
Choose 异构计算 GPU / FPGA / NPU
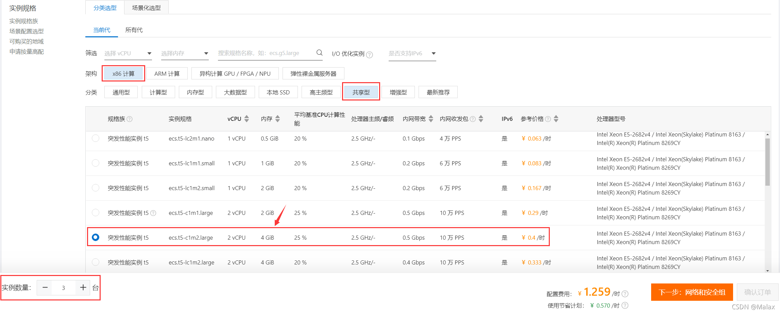pos(235,74)
